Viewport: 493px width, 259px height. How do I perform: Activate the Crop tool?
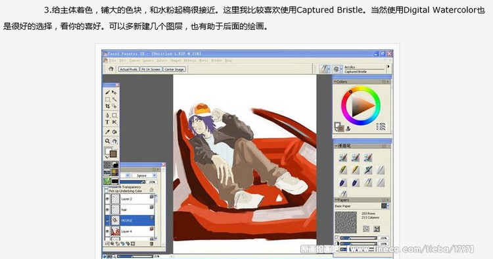coord(108,106)
